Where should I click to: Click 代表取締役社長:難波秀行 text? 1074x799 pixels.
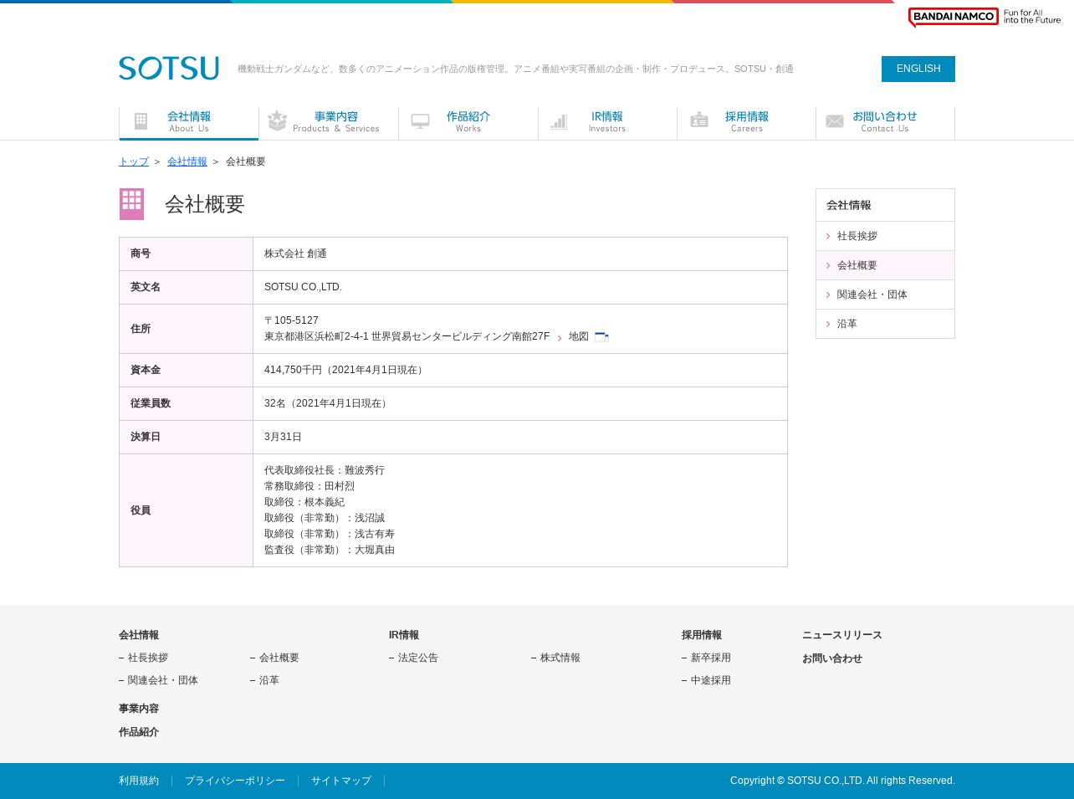[x=325, y=470]
